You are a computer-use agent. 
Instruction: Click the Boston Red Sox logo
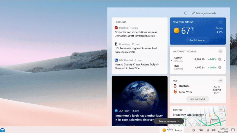(175, 86)
